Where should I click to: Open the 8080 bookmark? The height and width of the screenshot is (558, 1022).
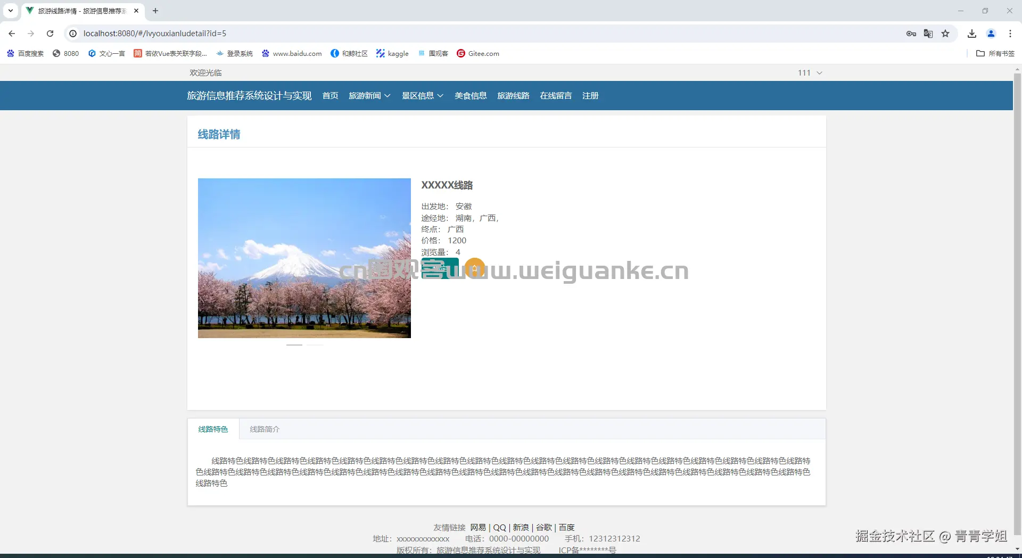click(x=65, y=53)
